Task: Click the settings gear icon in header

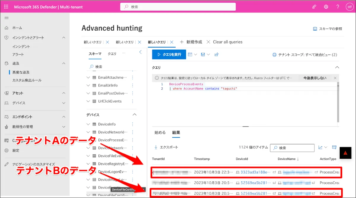Action: tap(326, 7)
